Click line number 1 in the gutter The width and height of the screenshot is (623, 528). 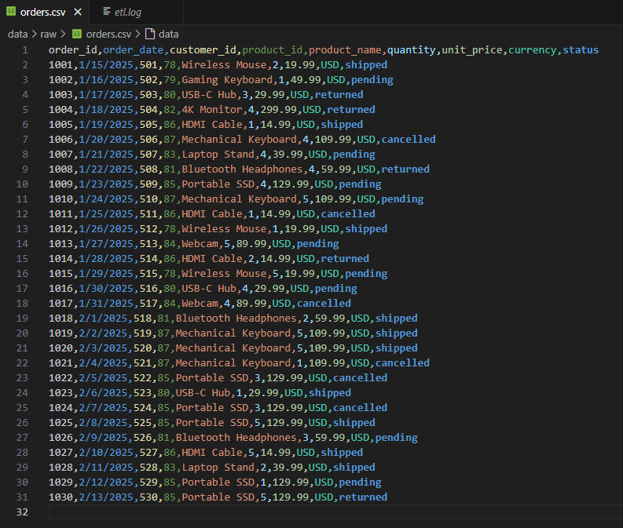coord(25,50)
